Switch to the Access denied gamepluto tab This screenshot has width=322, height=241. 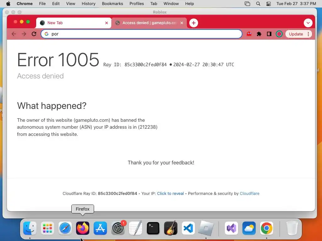149,23
